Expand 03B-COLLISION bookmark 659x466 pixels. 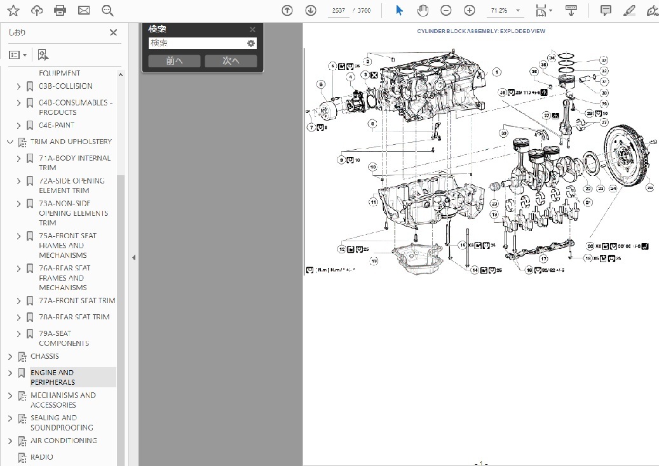pyautogui.click(x=18, y=86)
